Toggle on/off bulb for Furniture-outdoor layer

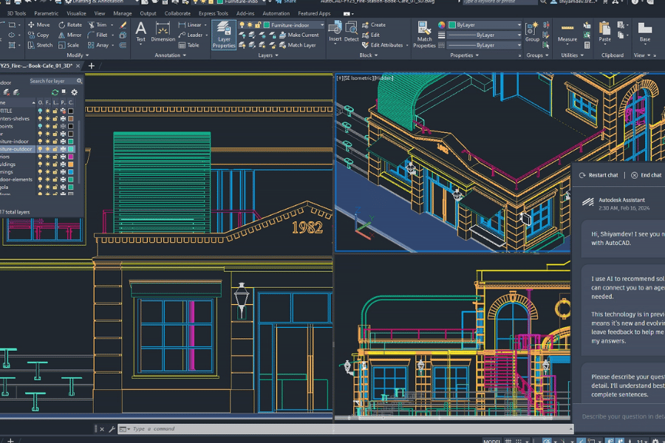pos(41,149)
